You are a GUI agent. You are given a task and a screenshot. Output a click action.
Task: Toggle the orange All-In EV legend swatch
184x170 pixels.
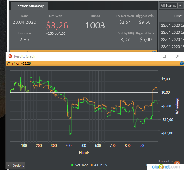pyautogui.click(x=92, y=165)
